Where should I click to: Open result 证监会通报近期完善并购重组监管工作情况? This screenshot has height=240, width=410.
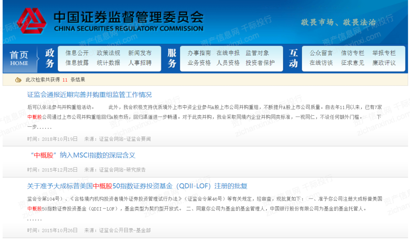point(90,94)
